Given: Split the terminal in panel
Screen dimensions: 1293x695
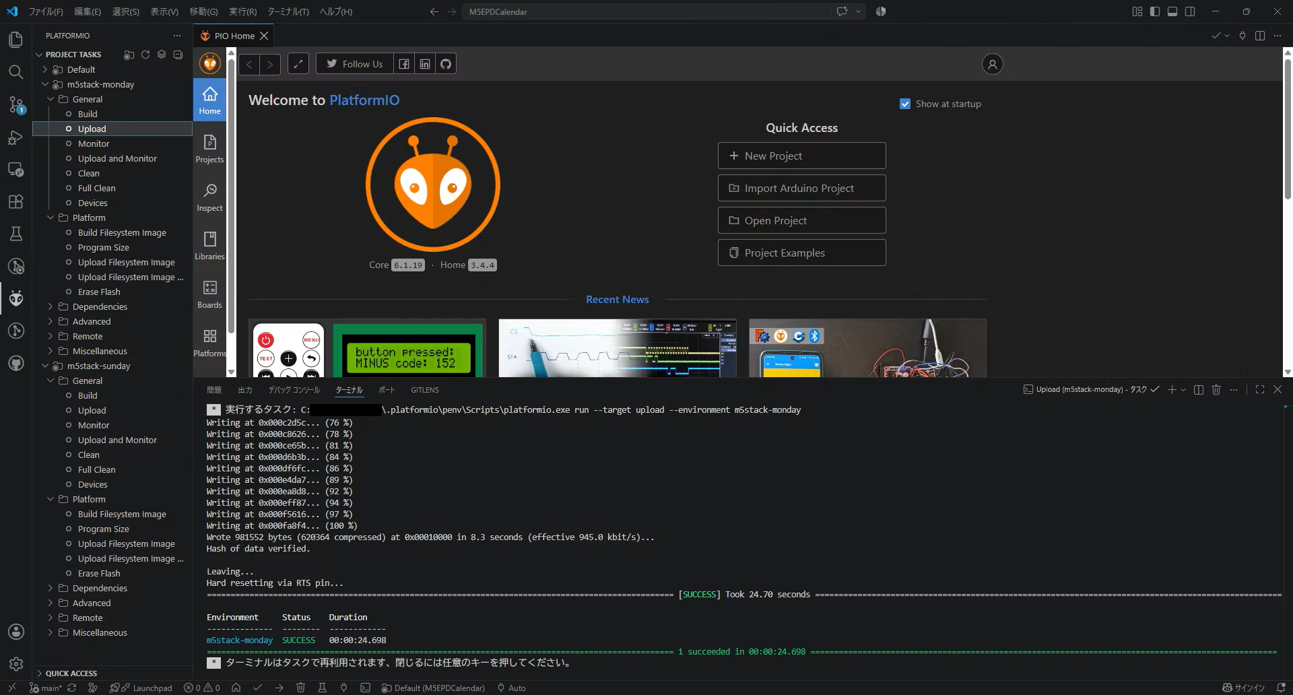Looking at the screenshot, I should point(1199,390).
